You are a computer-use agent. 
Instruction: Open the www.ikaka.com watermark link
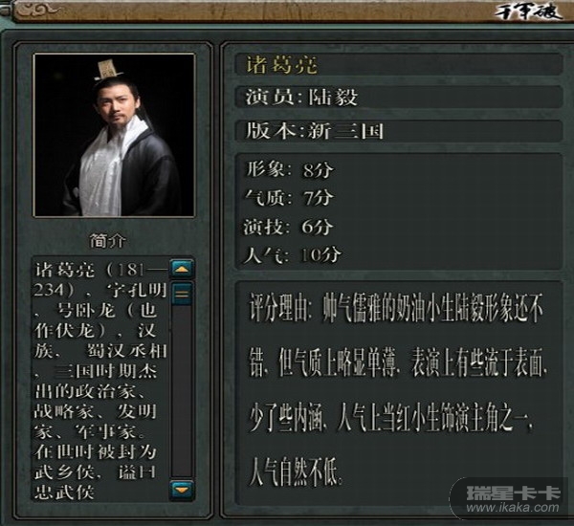click(x=513, y=508)
